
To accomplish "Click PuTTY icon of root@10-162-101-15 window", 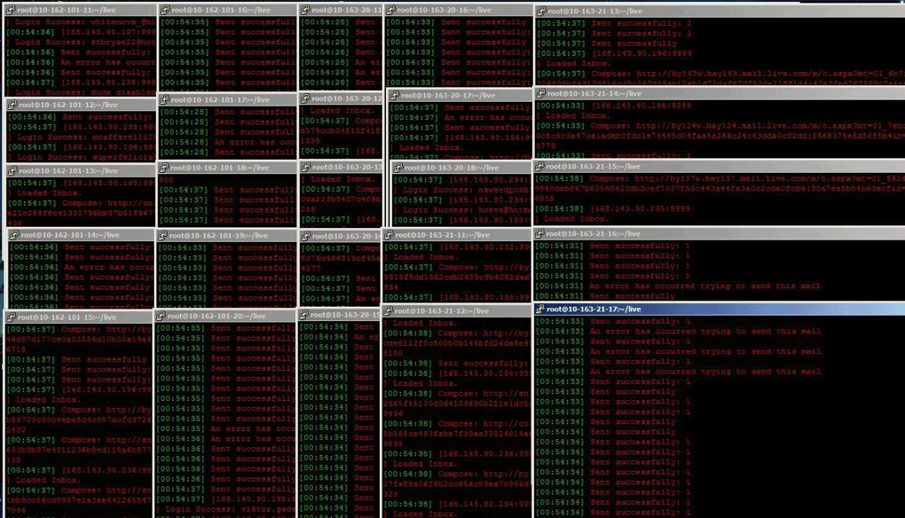I will click(11, 318).
